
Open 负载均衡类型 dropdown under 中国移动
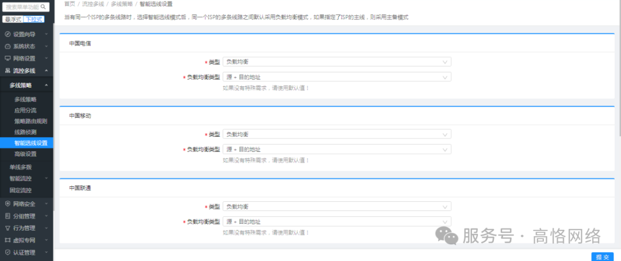[336, 149]
